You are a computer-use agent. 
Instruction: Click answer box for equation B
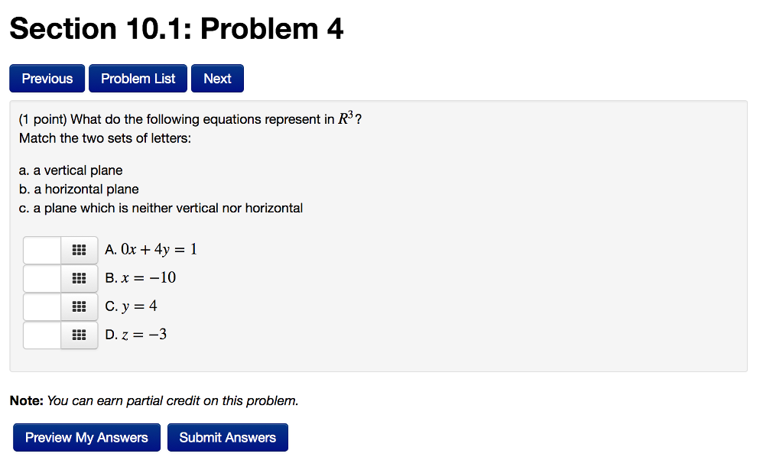[42, 278]
